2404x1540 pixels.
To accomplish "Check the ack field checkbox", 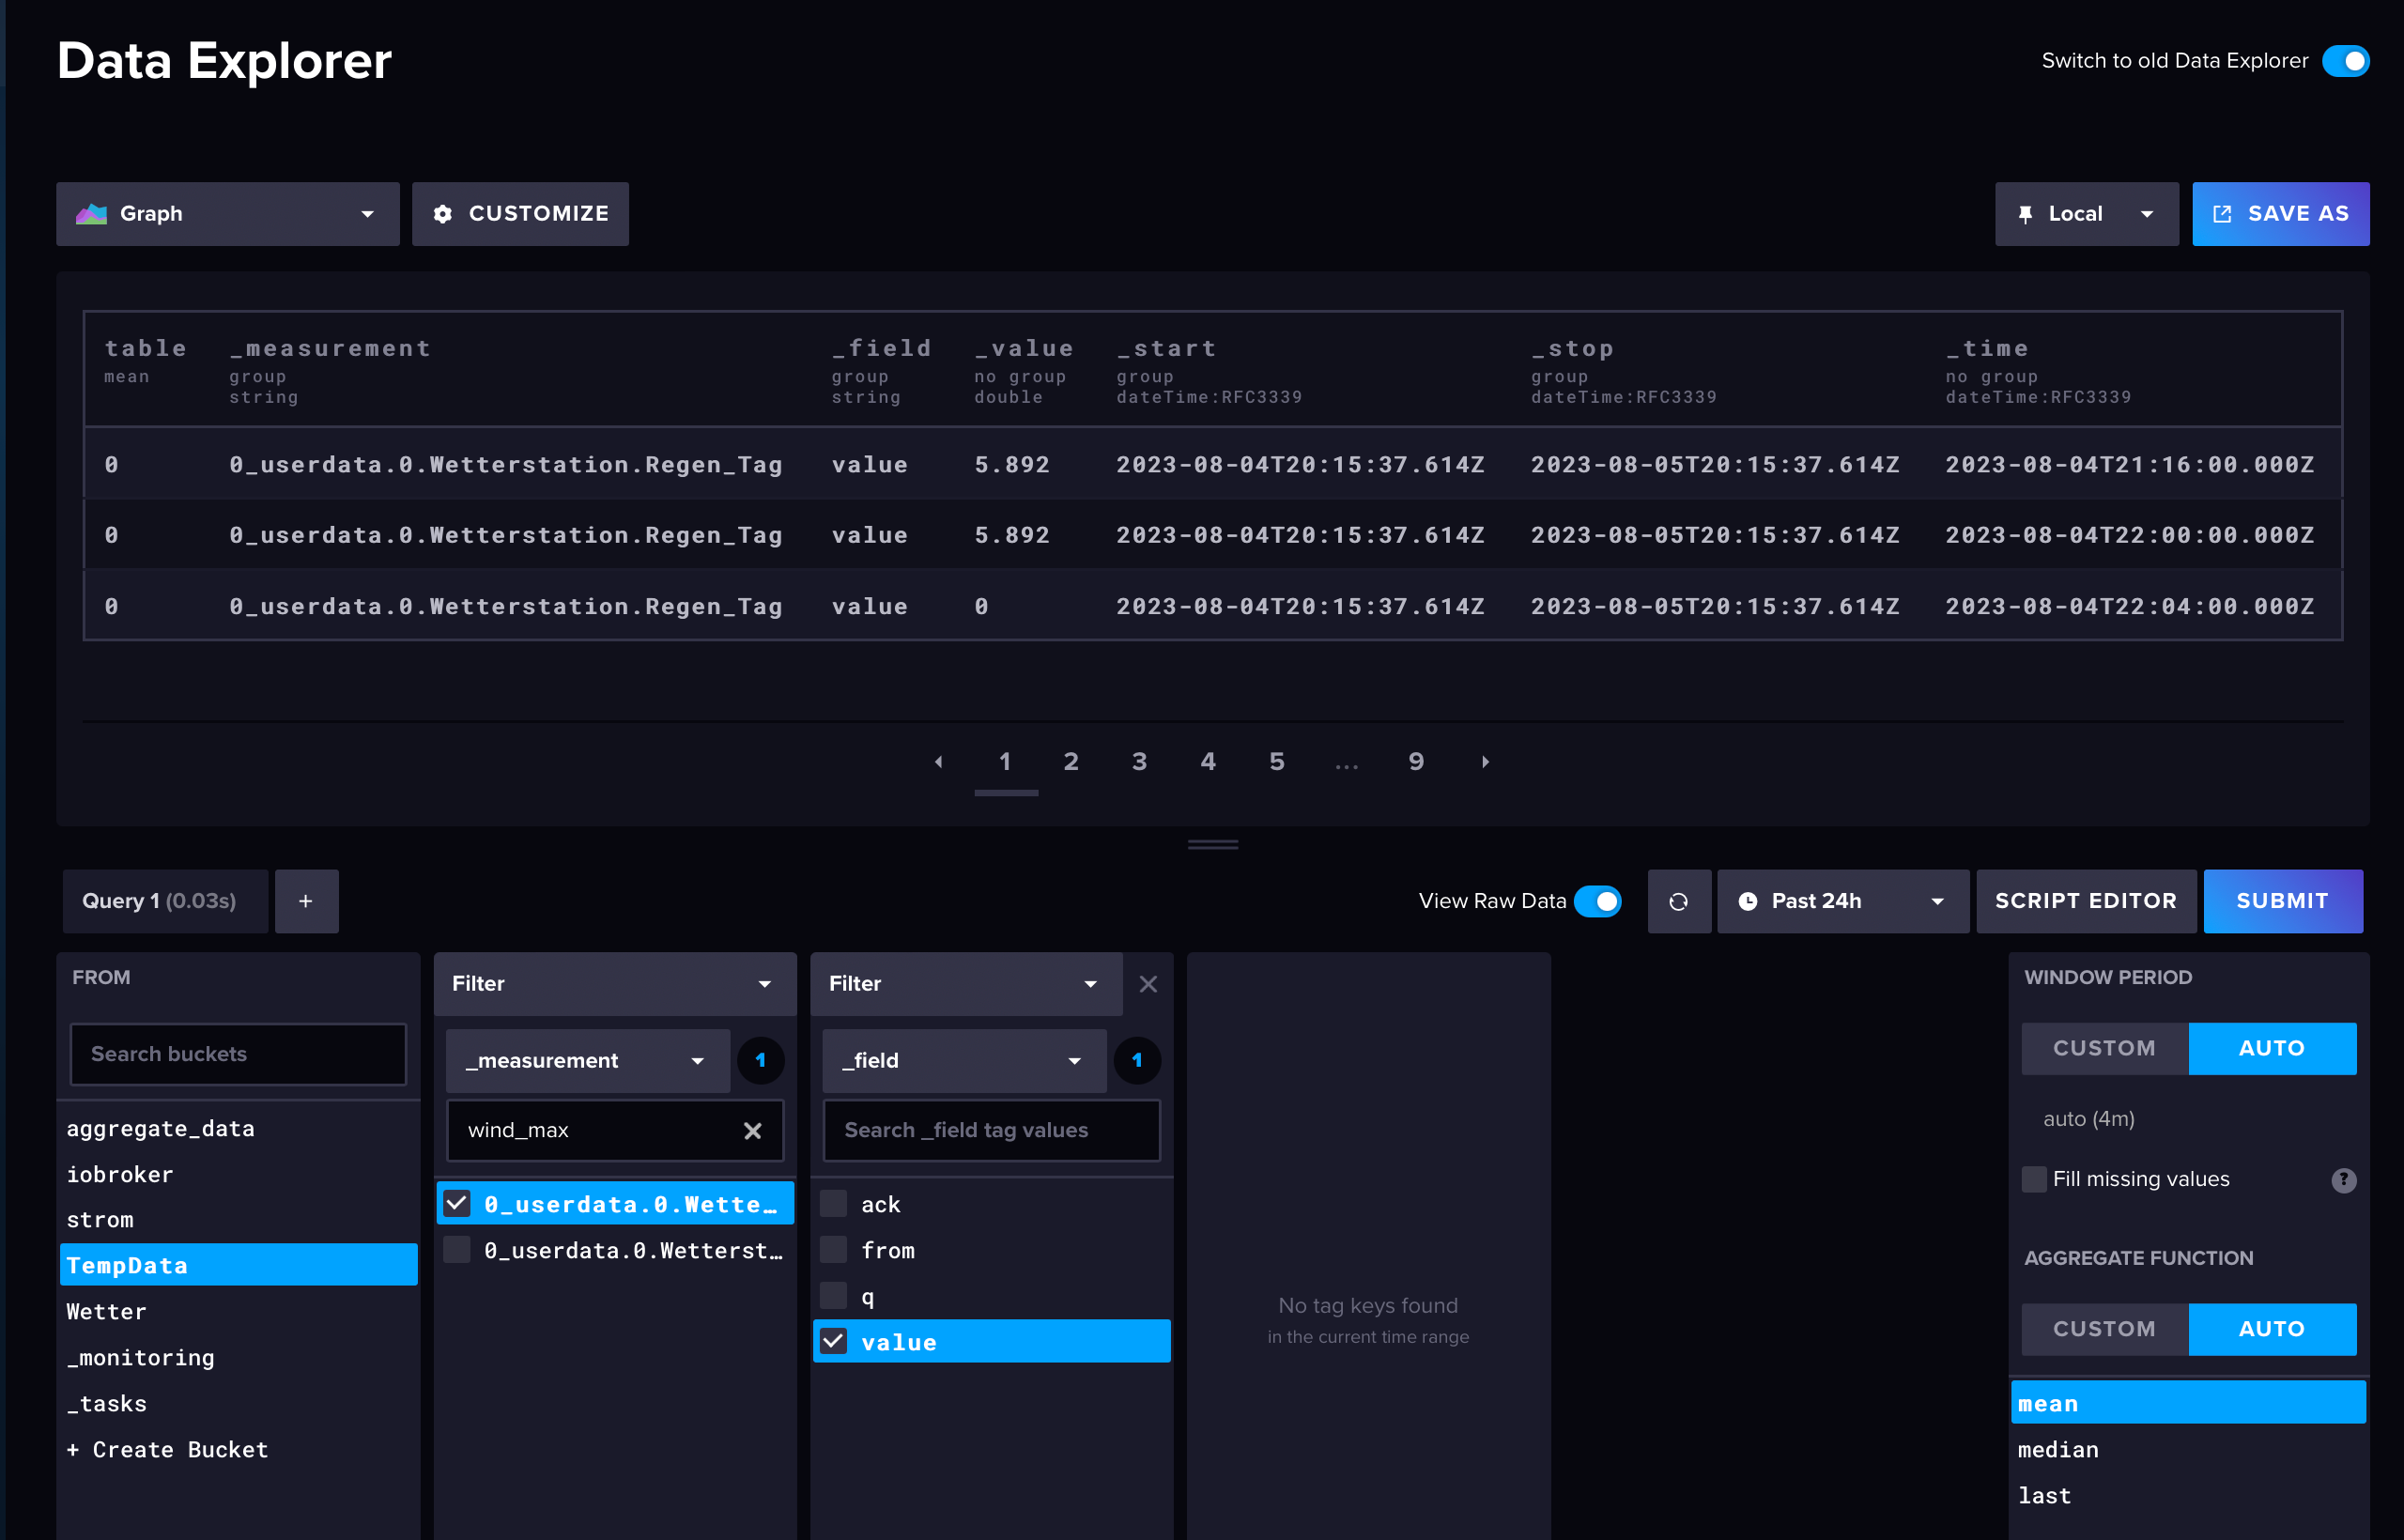I will [x=833, y=1204].
